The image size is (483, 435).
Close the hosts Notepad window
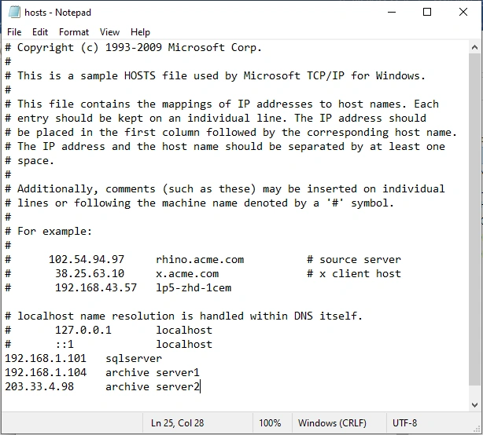pyautogui.click(x=463, y=12)
